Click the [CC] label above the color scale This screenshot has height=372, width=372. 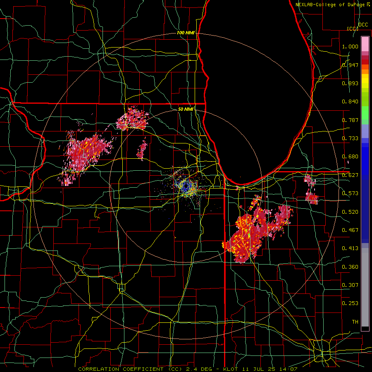click(x=353, y=29)
